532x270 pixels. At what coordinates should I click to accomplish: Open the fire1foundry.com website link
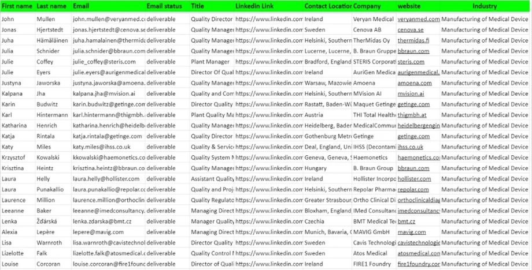click(418, 264)
